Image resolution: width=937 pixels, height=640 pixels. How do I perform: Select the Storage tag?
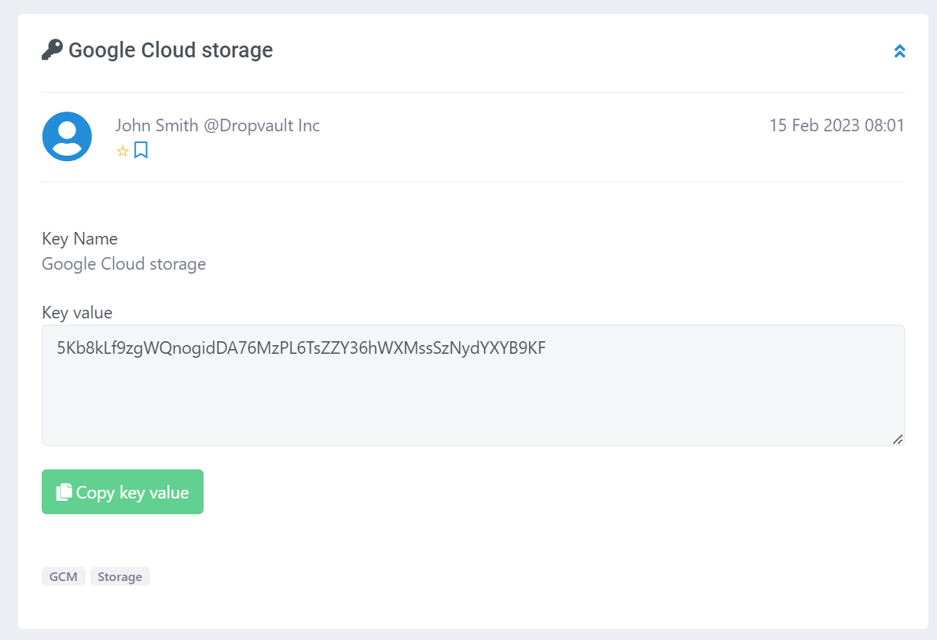pos(120,576)
